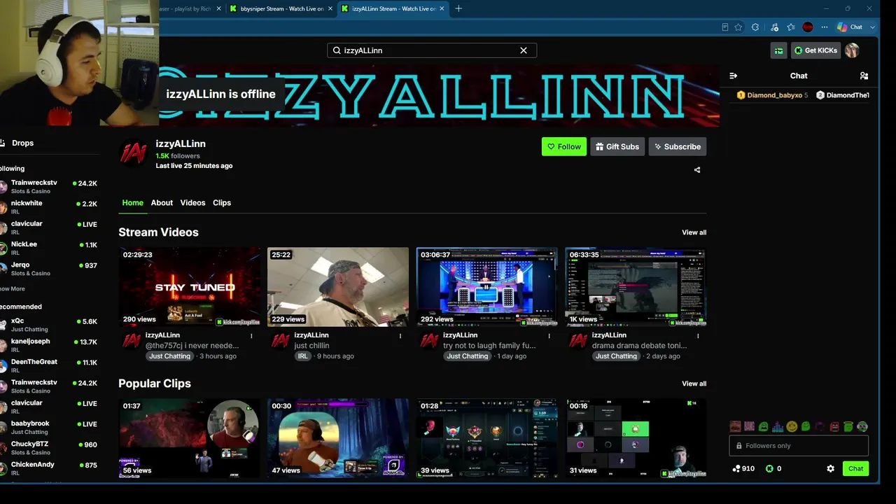Screen dimensions: 896x504
Task: Select the rainbow equalizer emote in chat
Action: [778, 426]
